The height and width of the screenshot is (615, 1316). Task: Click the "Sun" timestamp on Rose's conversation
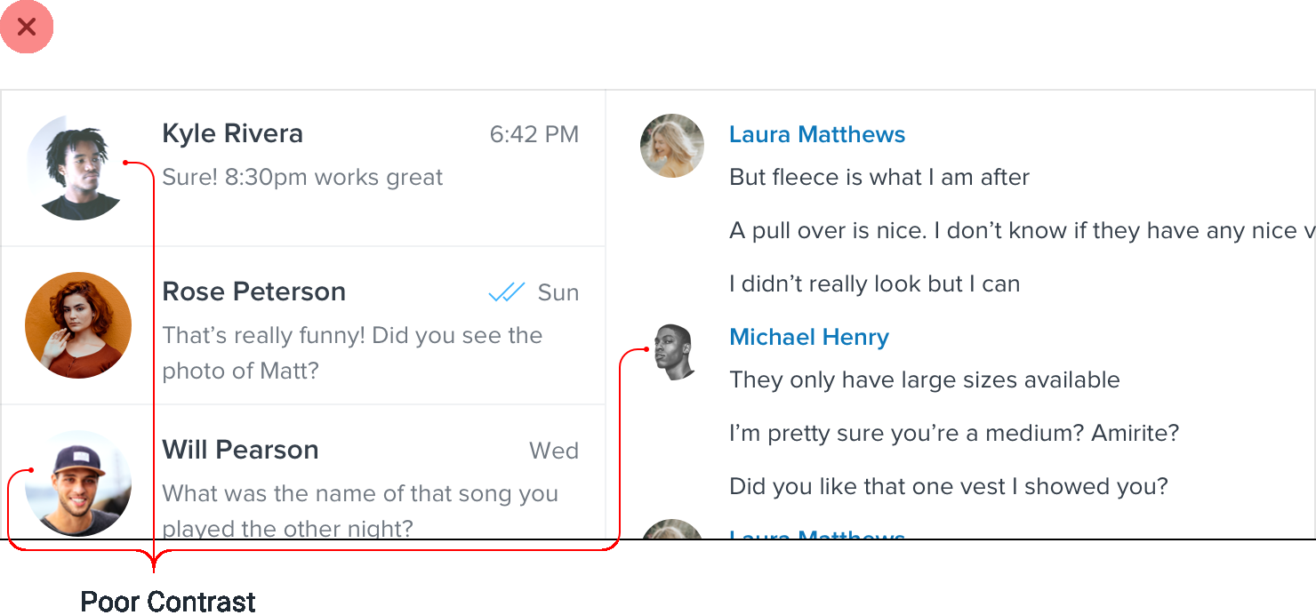click(x=558, y=293)
